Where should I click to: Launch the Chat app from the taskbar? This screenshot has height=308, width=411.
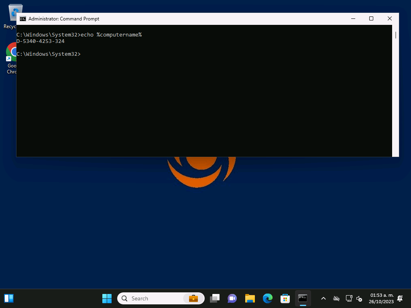click(232, 298)
